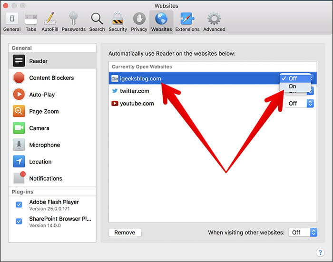The image size is (333, 262).
Task: Click the Microphone label
Action: [45, 145]
